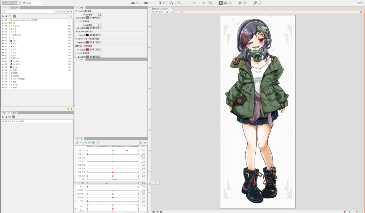This screenshot has width=365, height=213.
Task: Click focus-fit icon in canvas toolbar
Action: tap(167, 12)
